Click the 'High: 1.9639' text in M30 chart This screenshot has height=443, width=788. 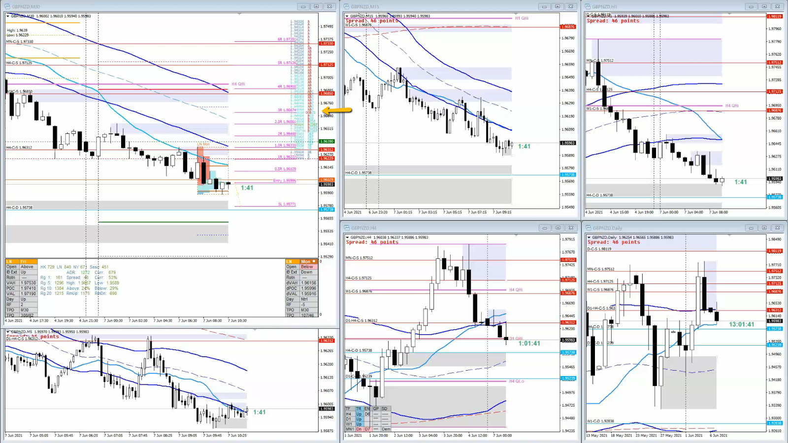(17, 31)
